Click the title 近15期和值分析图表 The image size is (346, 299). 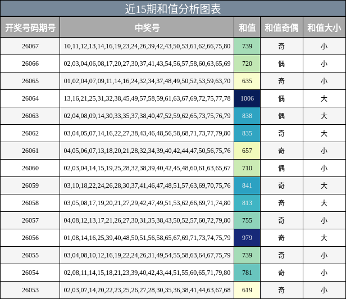tap(173, 8)
